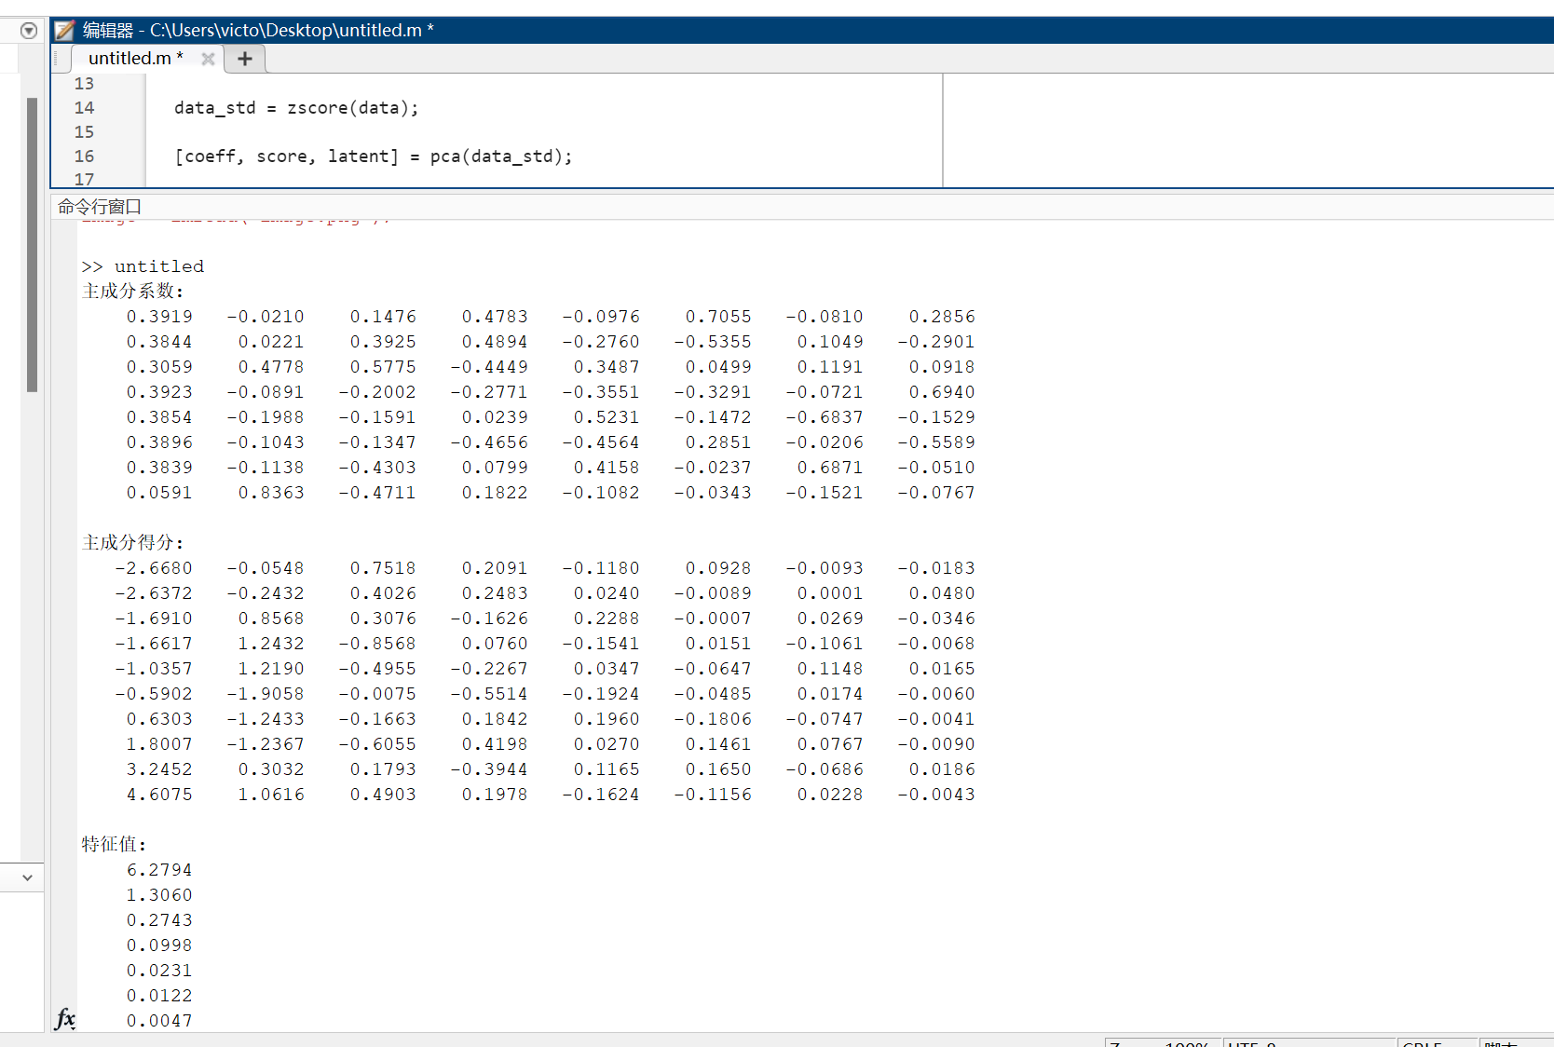Click eigenvalue 0.2743

pyautogui.click(x=159, y=920)
